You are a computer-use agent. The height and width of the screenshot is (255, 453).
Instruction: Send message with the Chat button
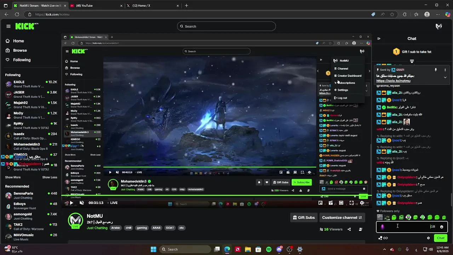[441, 238]
